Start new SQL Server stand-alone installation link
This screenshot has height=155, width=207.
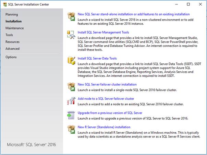coord(134,14)
